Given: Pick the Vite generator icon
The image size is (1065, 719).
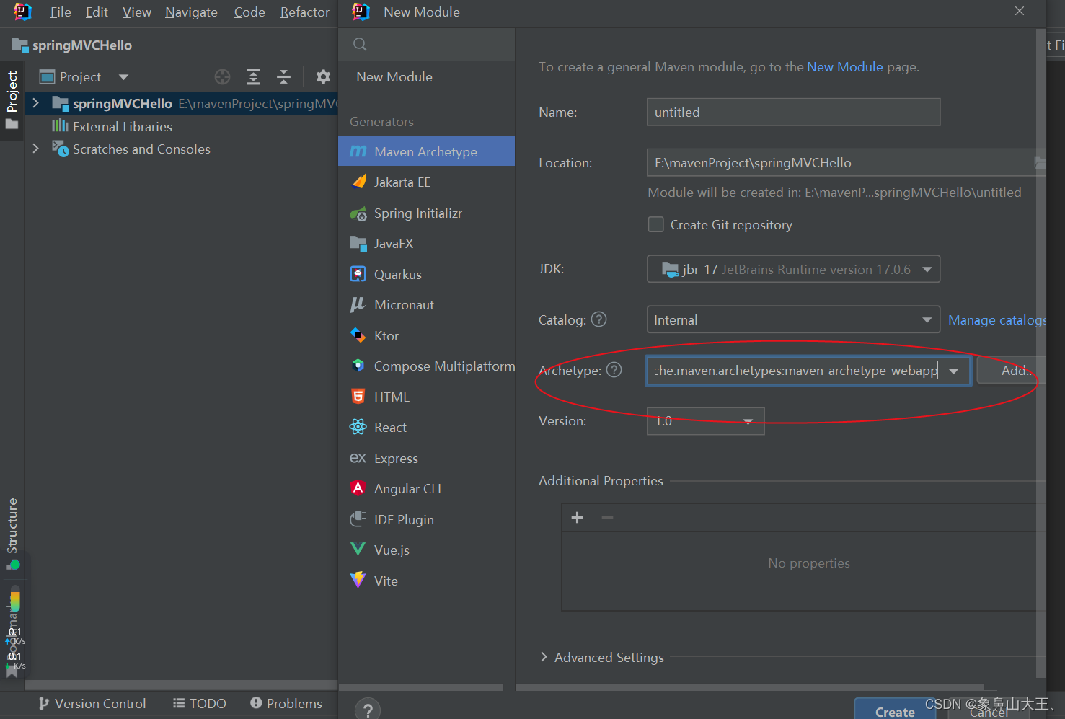Looking at the screenshot, I should pos(358,580).
